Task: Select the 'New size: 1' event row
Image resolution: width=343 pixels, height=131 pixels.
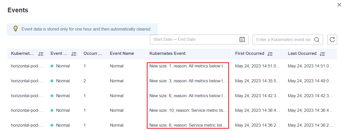Action: pyautogui.click(x=188, y=66)
